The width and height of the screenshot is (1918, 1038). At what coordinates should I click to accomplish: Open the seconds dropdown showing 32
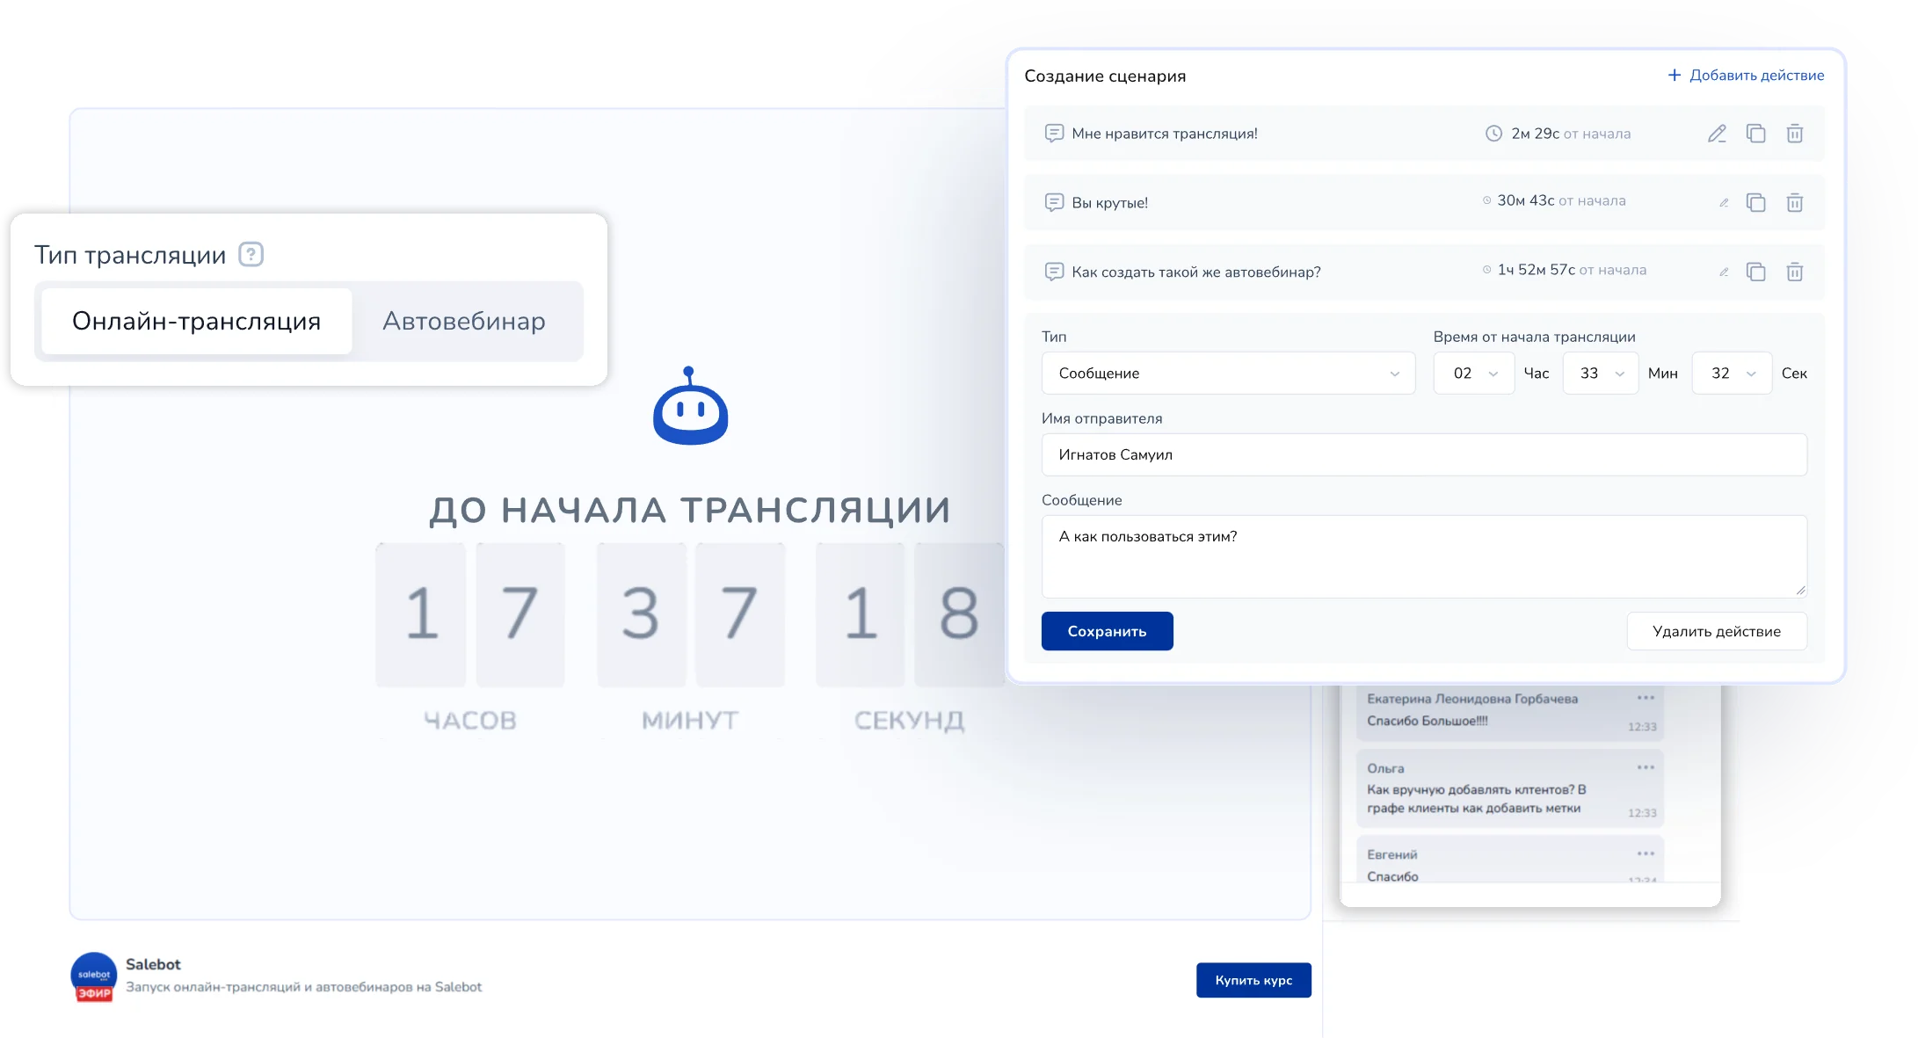point(1731,374)
